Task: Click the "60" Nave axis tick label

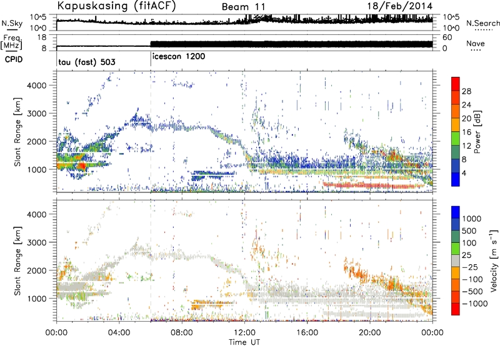Action: [447, 37]
